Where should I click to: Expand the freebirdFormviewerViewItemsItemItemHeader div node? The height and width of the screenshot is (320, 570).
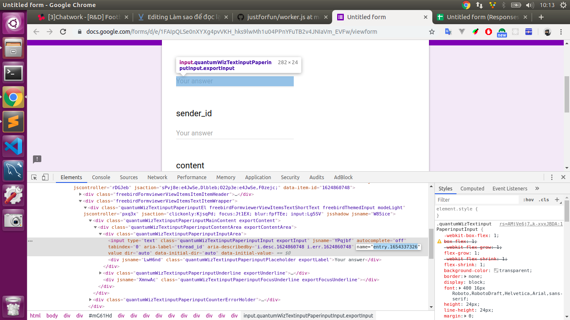coord(81,194)
